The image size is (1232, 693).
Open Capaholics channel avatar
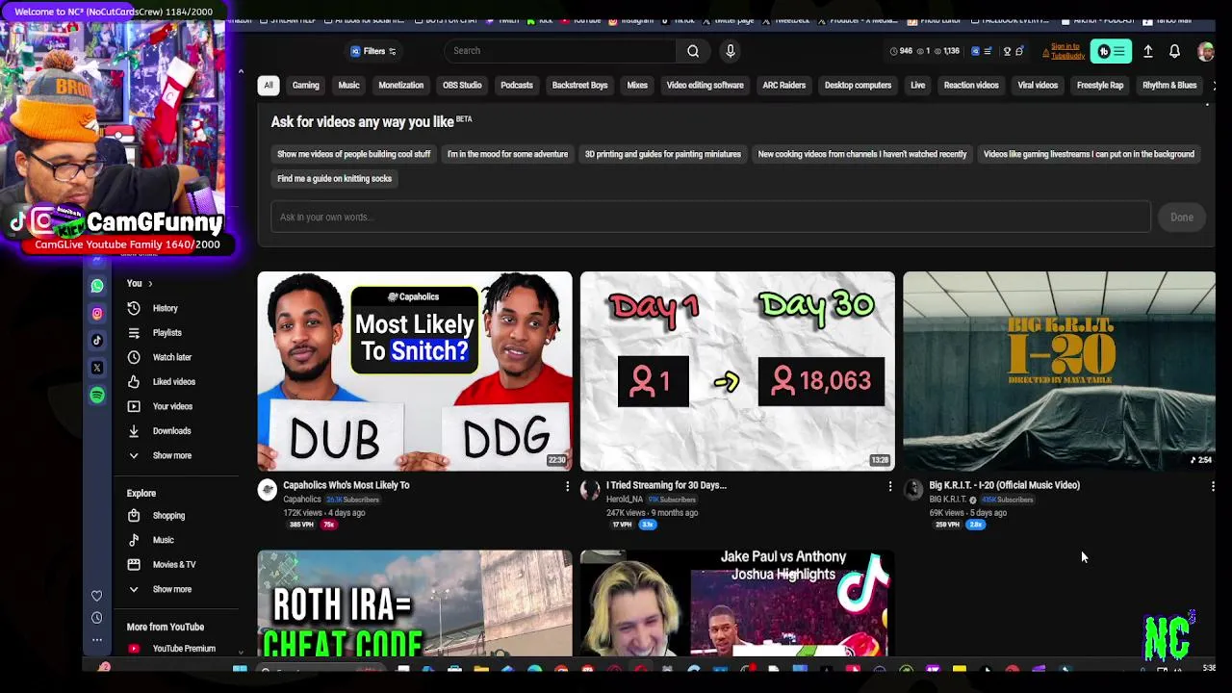pyautogui.click(x=268, y=490)
